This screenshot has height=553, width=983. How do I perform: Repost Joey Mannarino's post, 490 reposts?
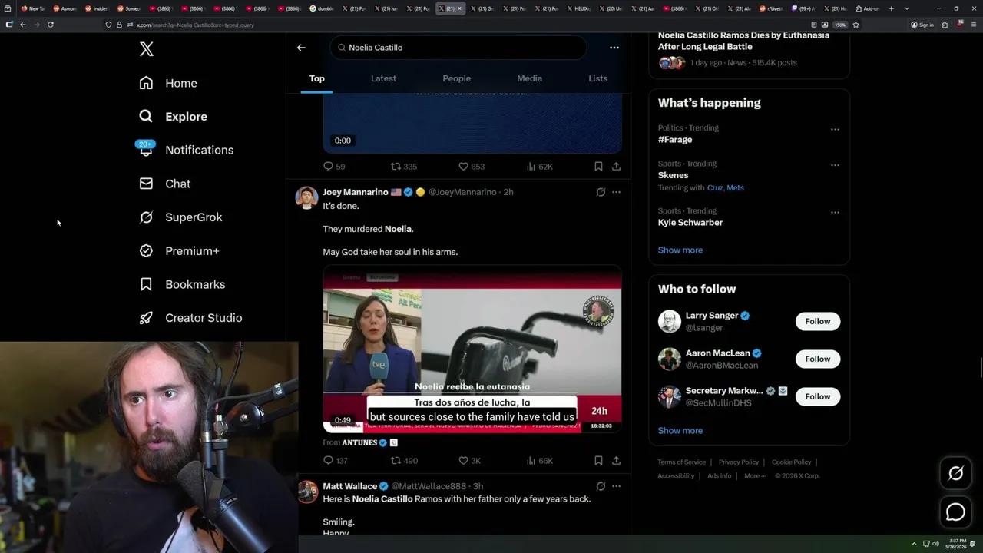404,461
